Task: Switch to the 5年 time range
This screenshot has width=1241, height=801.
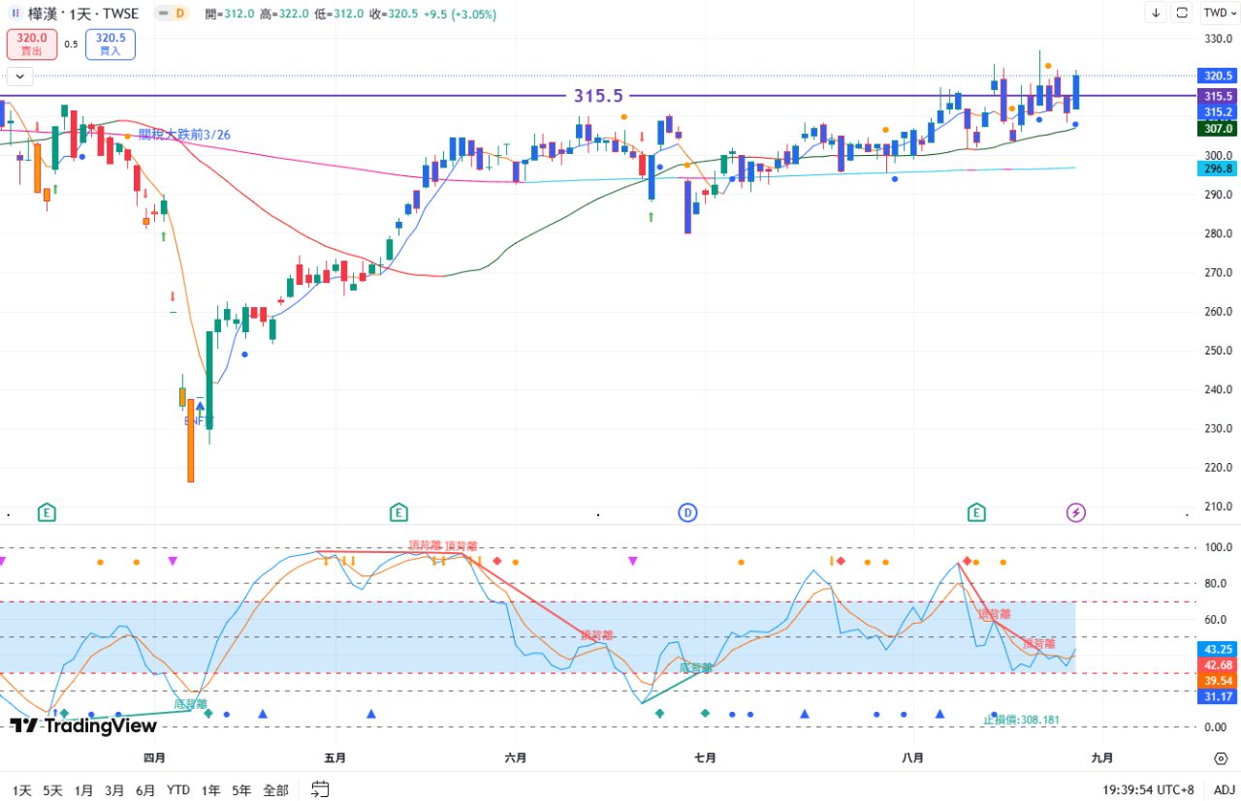Action: [x=241, y=790]
